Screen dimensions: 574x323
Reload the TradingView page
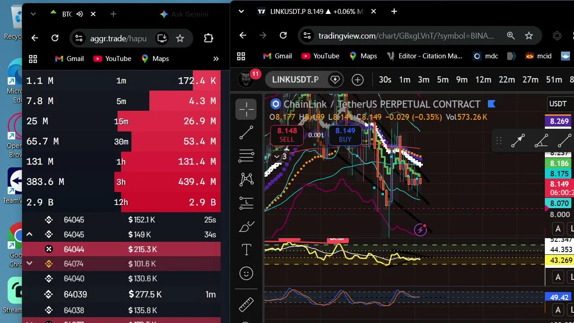283,35
